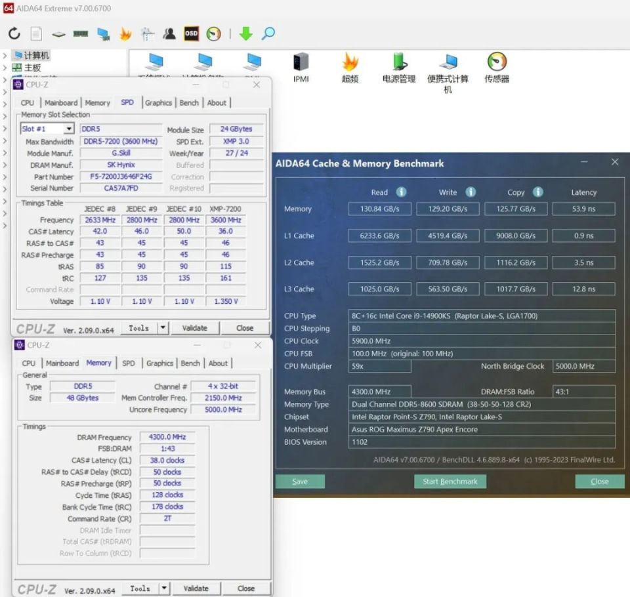The image size is (630, 597).
Task: Click the AIDA64 app icon in title bar
Action: [9, 8]
